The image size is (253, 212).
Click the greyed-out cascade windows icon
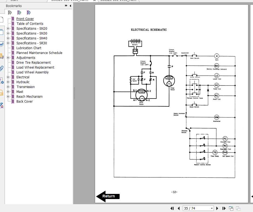[238, 208]
